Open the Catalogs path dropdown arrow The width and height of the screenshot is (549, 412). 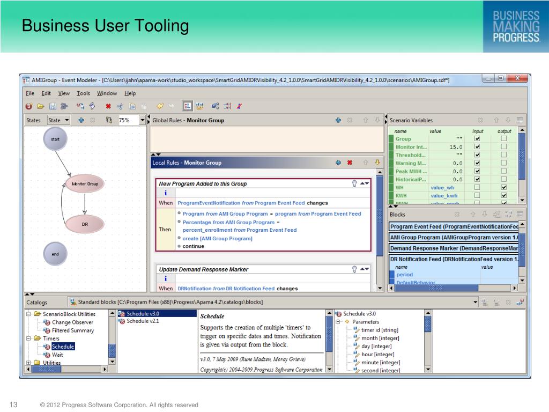point(475,302)
